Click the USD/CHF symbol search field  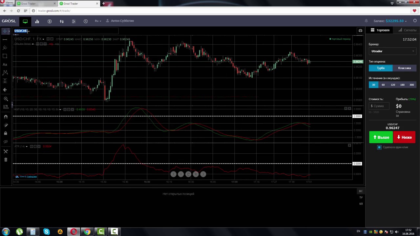(66, 31)
